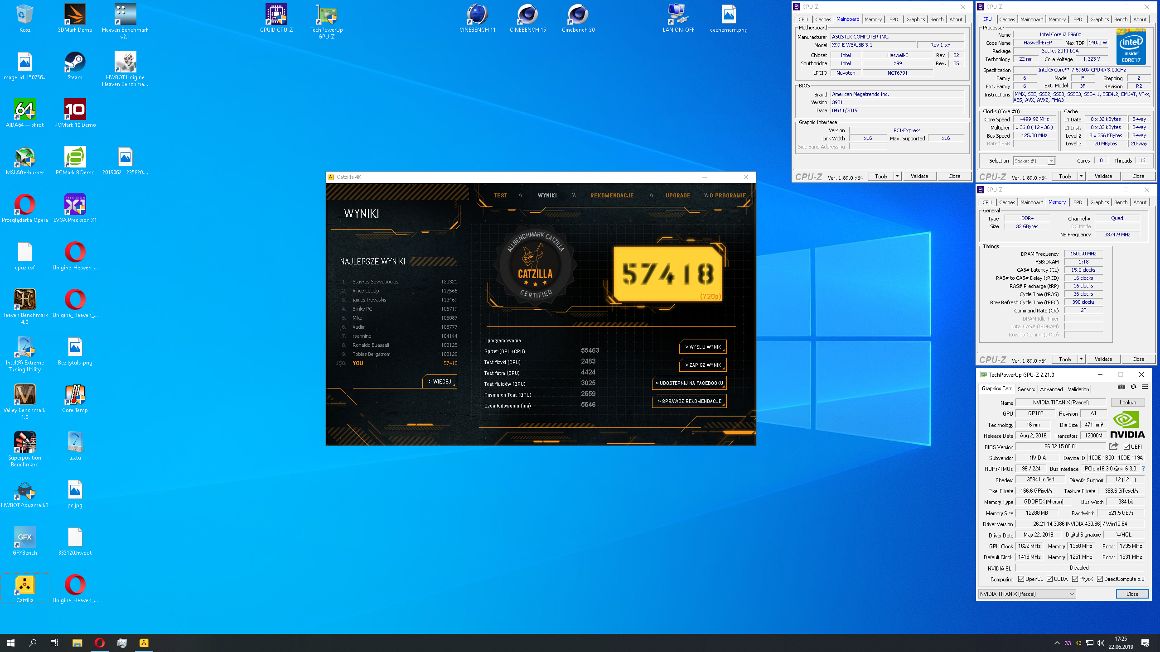1160x652 pixels.
Task: Expand Tools dropdown arrow in Memory CPU-Z
Action: pos(1081,359)
